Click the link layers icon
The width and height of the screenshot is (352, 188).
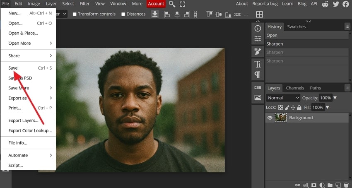298,185
